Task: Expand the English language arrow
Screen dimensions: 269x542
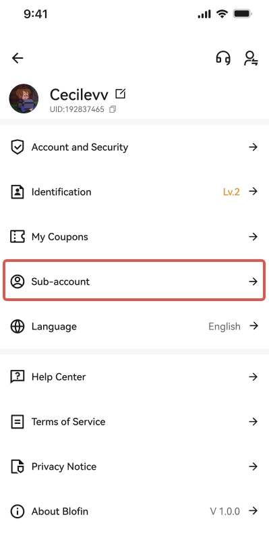Action: (253, 326)
